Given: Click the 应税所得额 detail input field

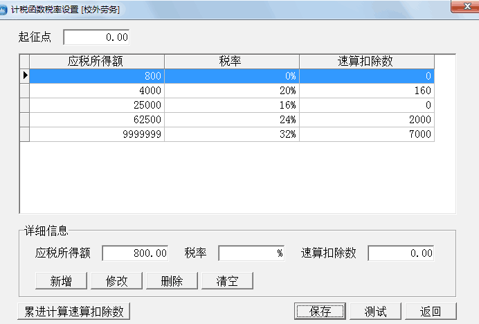Looking at the screenshot, I should click(135, 253).
